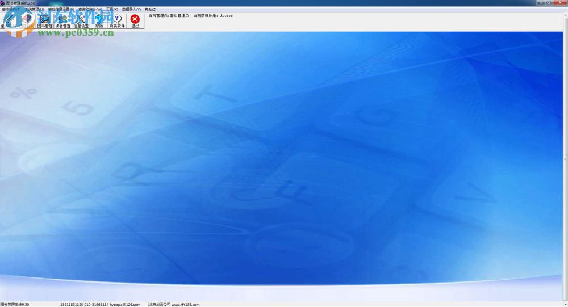Open the 数据导入(Y) menu
Screen dimensions: 568x307
pyautogui.click(x=131, y=10)
